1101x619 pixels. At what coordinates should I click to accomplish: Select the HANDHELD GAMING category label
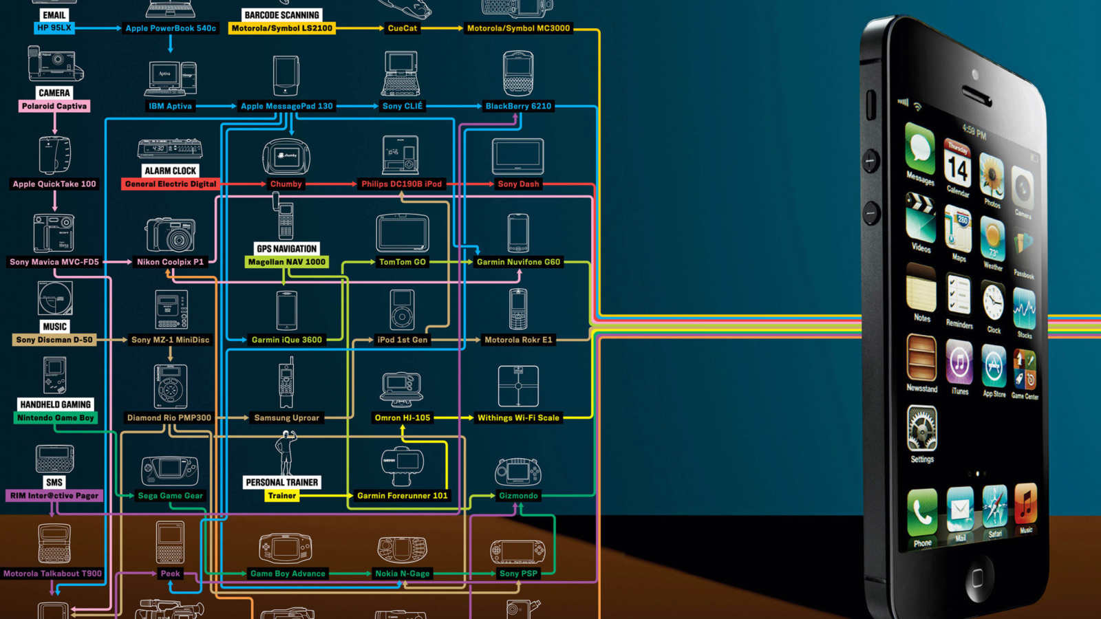coord(56,404)
